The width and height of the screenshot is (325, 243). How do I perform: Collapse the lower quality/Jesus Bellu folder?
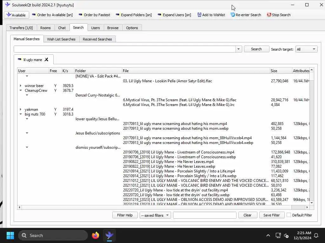27,119
